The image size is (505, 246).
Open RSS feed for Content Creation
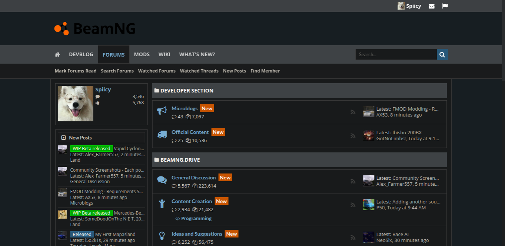pyautogui.click(x=353, y=205)
